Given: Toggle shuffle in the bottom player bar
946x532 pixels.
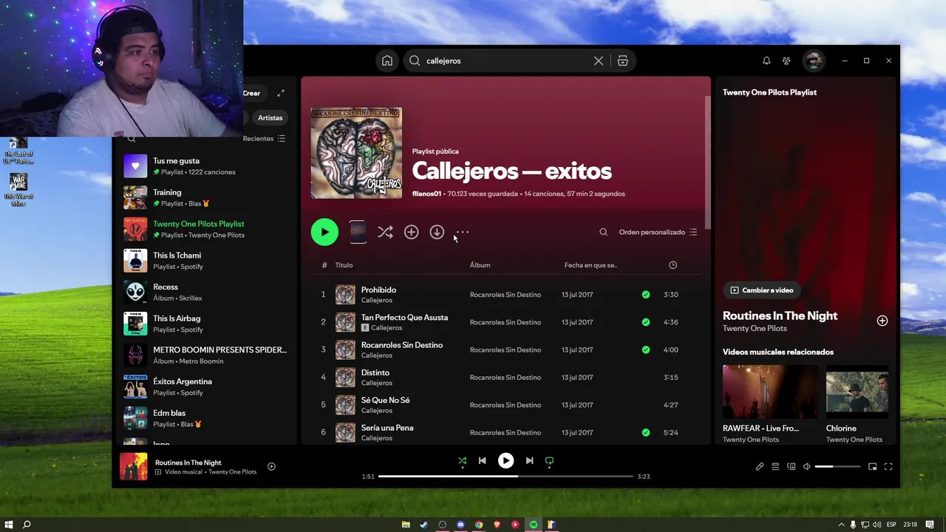Looking at the screenshot, I should [462, 461].
